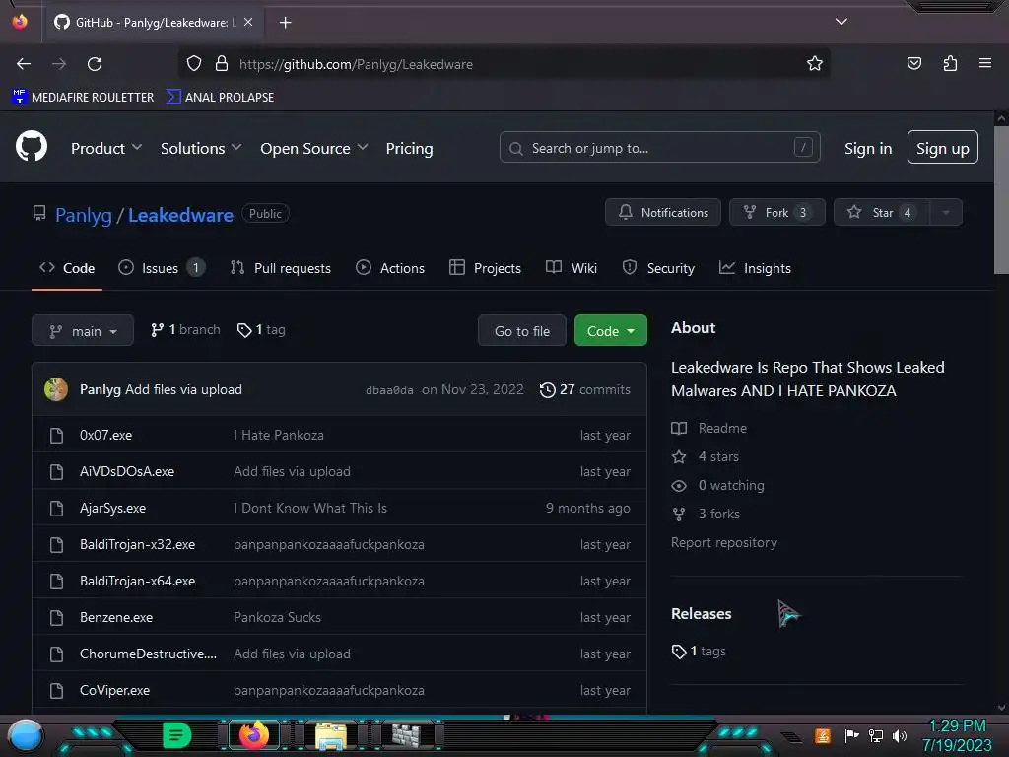Image resolution: width=1009 pixels, height=757 pixels.
Task: Go back with the browser back arrow
Action: click(24, 64)
